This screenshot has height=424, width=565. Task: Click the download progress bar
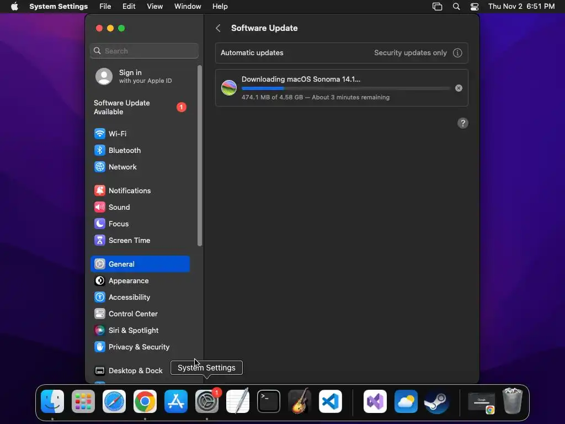tap(346, 88)
